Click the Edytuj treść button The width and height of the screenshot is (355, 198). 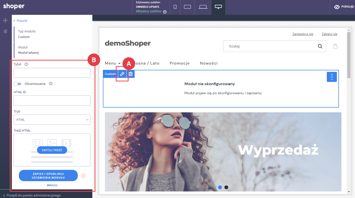(52, 150)
